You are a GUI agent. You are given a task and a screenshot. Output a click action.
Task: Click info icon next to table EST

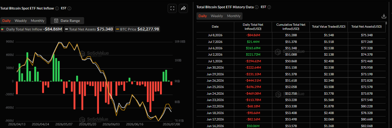click(x=269, y=7)
